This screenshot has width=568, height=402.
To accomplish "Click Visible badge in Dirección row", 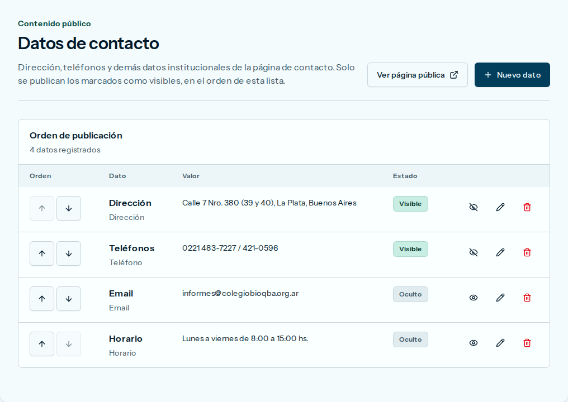I will point(410,204).
